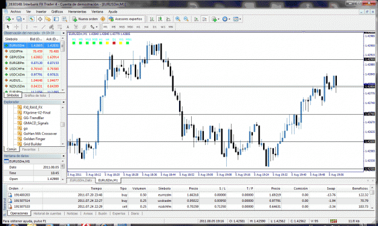The height and width of the screenshot is (226, 378).
Task: Open MetaEditor with the yellow diamond icon
Action: click(x=103, y=19)
